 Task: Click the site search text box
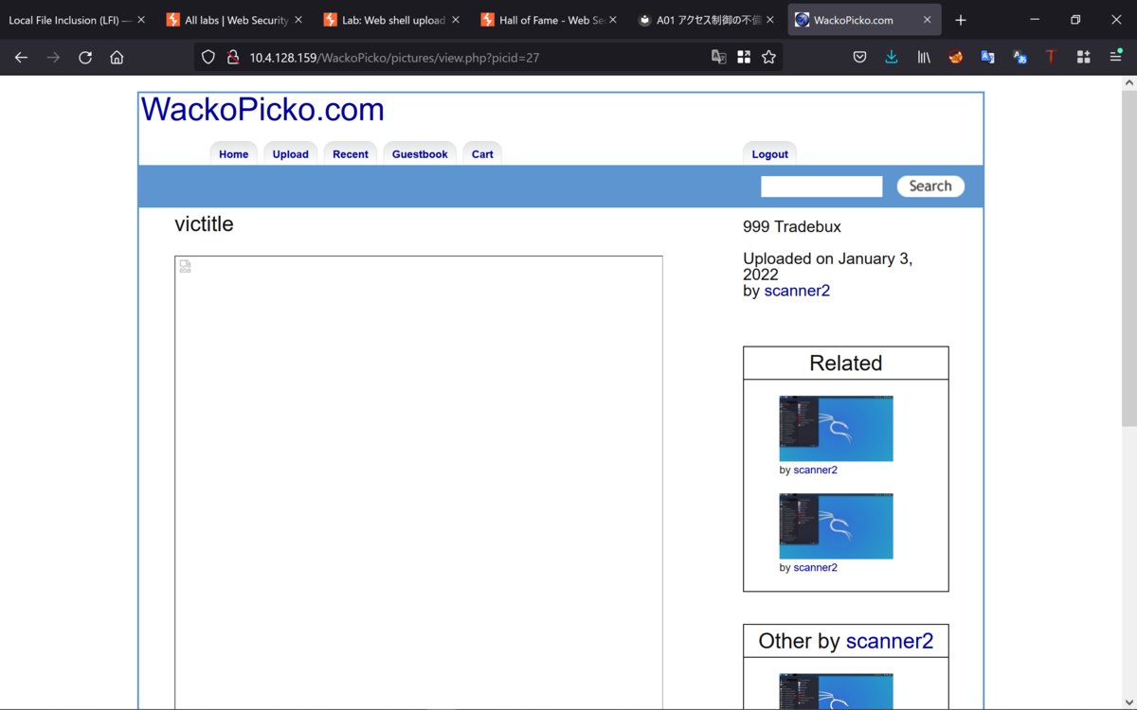click(x=821, y=186)
